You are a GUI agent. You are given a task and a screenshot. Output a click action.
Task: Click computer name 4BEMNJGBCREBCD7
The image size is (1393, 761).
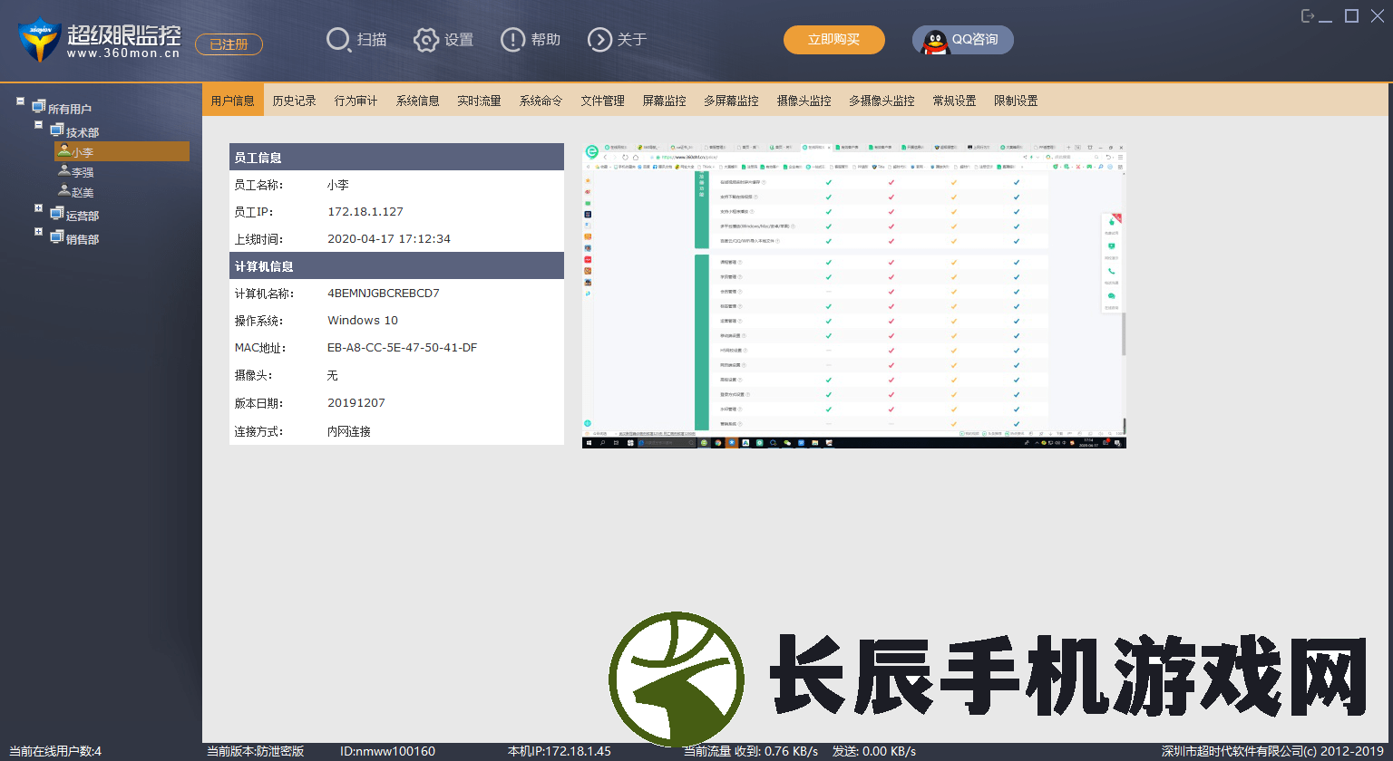coord(384,294)
